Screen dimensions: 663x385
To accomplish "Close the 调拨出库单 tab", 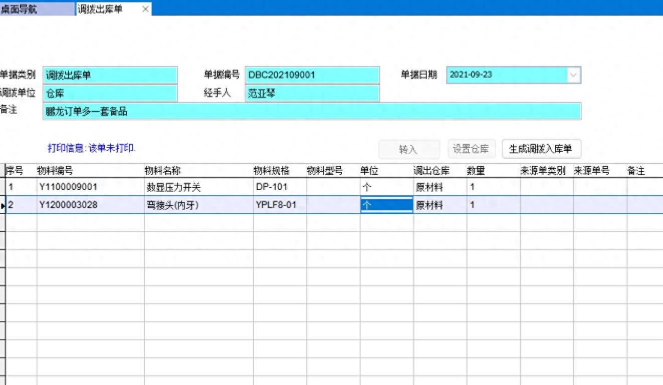I will 145,10.
